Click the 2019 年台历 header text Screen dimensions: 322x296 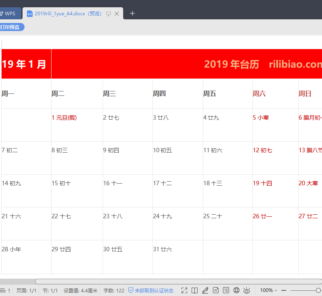tap(231, 64)
